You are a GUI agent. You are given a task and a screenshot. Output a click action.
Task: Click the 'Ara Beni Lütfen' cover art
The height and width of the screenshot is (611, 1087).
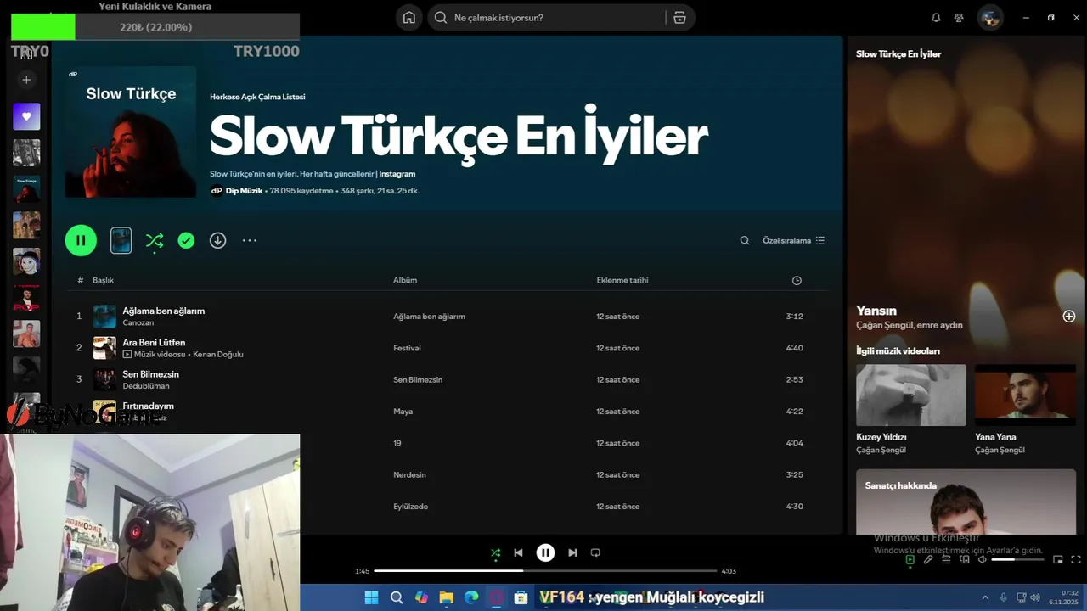(104, 348)
